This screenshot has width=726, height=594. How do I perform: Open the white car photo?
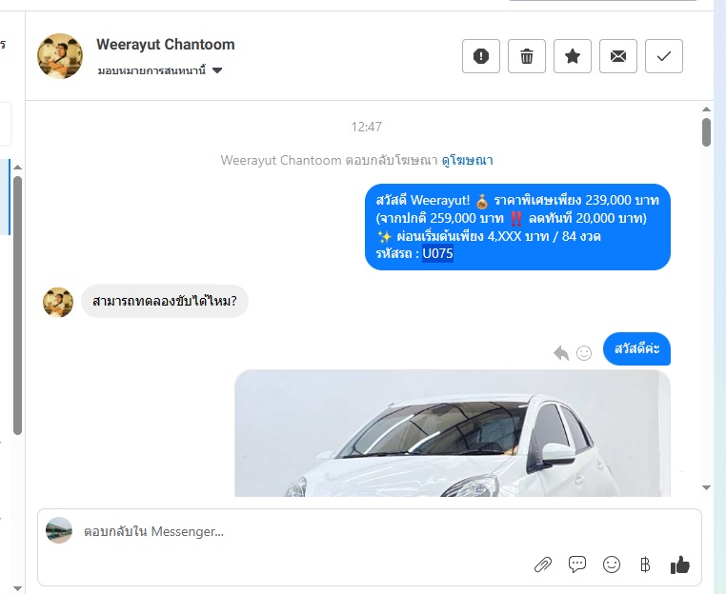click(453, 433)
